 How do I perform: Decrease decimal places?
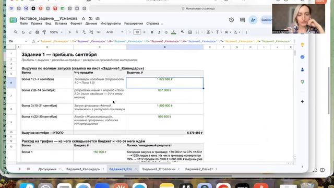click(84, 32)
